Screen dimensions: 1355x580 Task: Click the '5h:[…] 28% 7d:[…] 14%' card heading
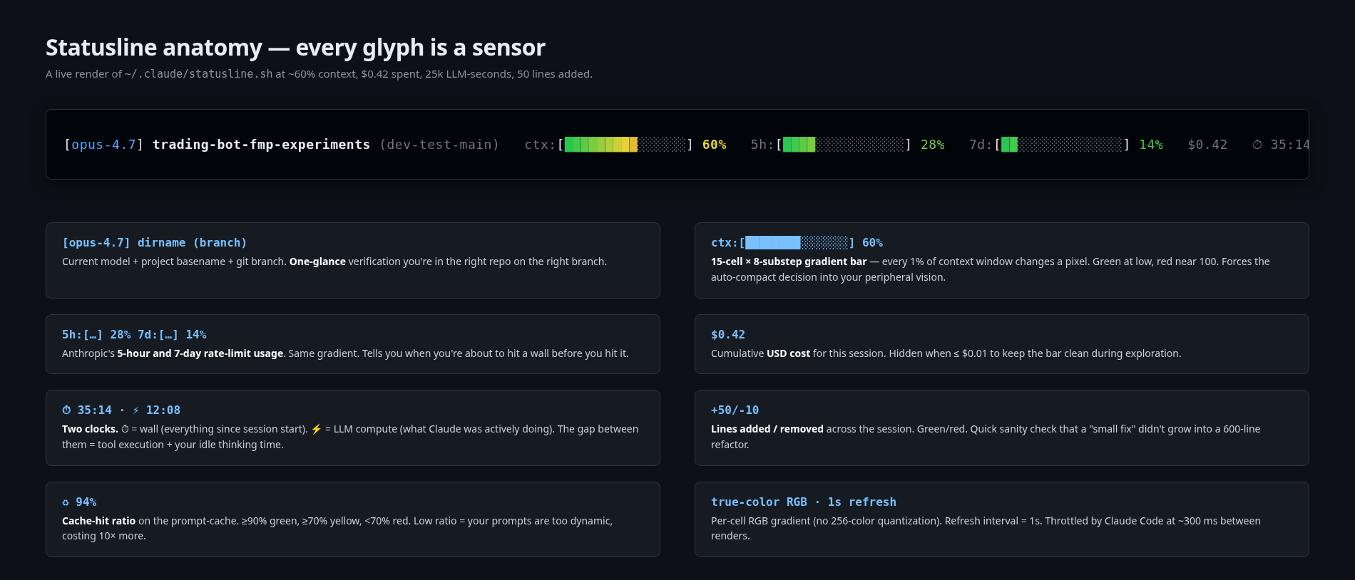click(134, 335)
